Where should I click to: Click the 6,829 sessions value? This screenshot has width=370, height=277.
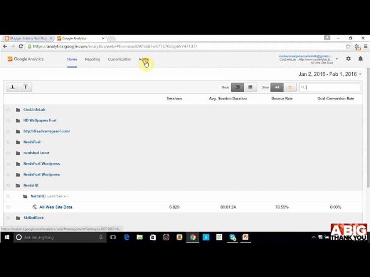[x=174, y=207]
